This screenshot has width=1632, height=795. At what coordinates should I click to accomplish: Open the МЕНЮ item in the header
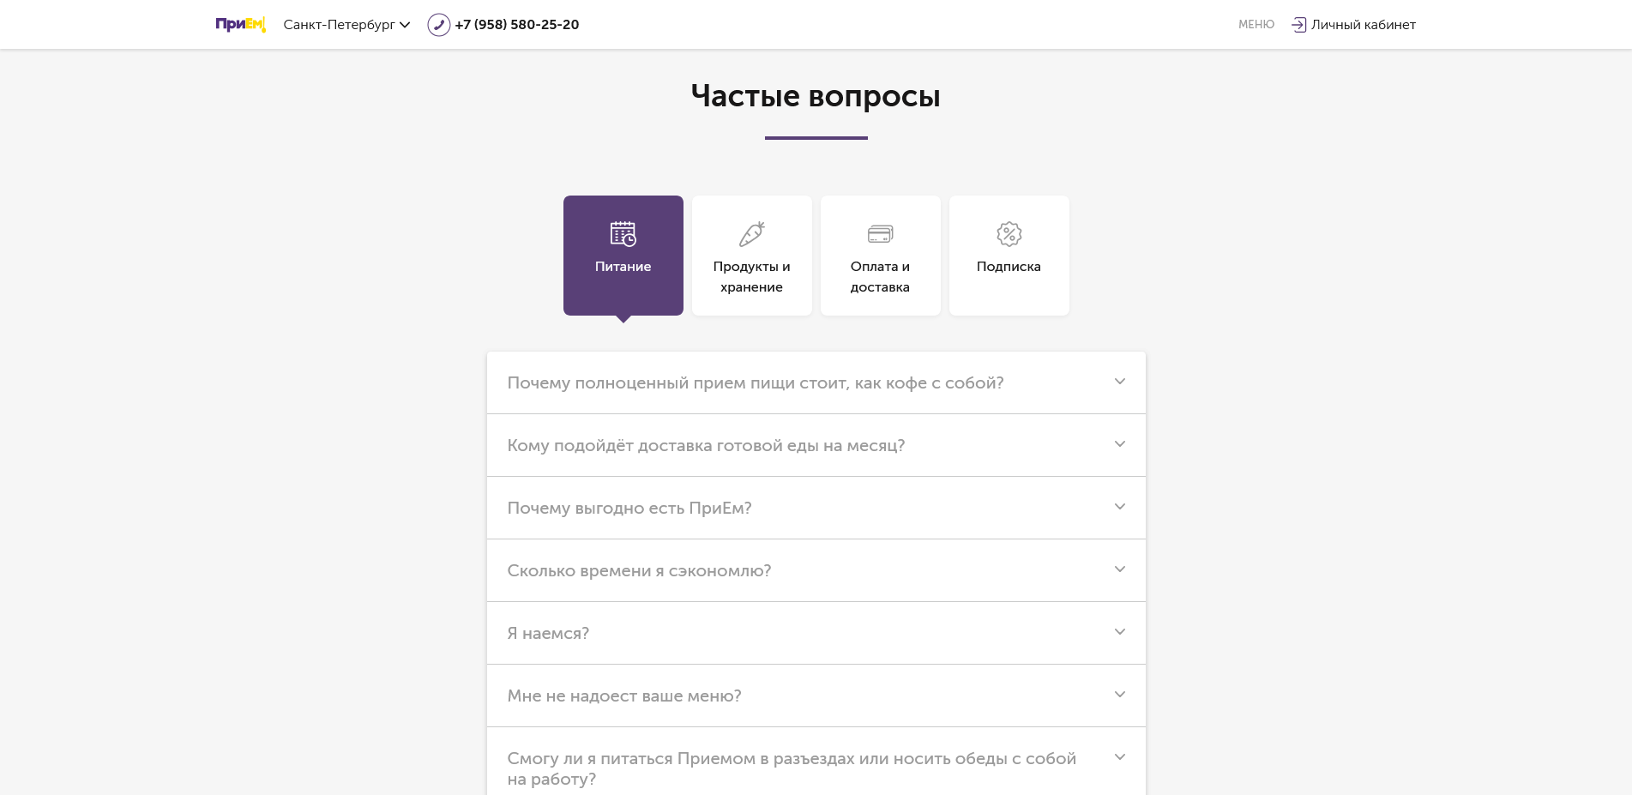pyautogui.click(x=1256, y=25)
